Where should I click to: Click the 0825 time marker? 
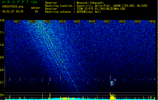pyautogui.click(x=77, y=21)
